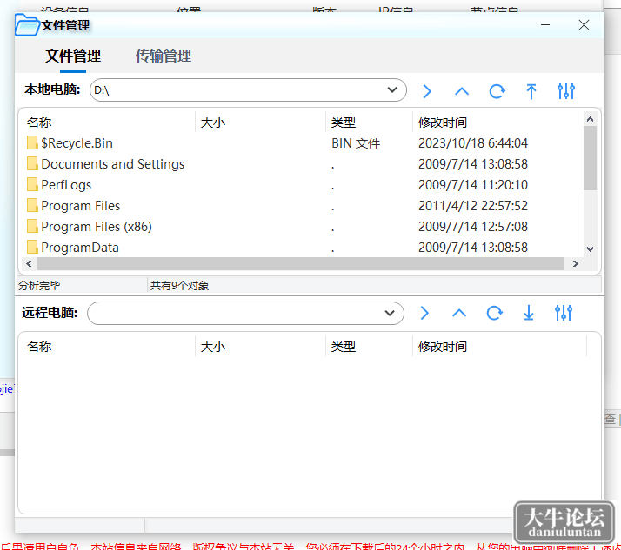Click the date 2009/7/14 12:57:08
The height and width of the screenshot is (550, 621).
pos(473,226)
